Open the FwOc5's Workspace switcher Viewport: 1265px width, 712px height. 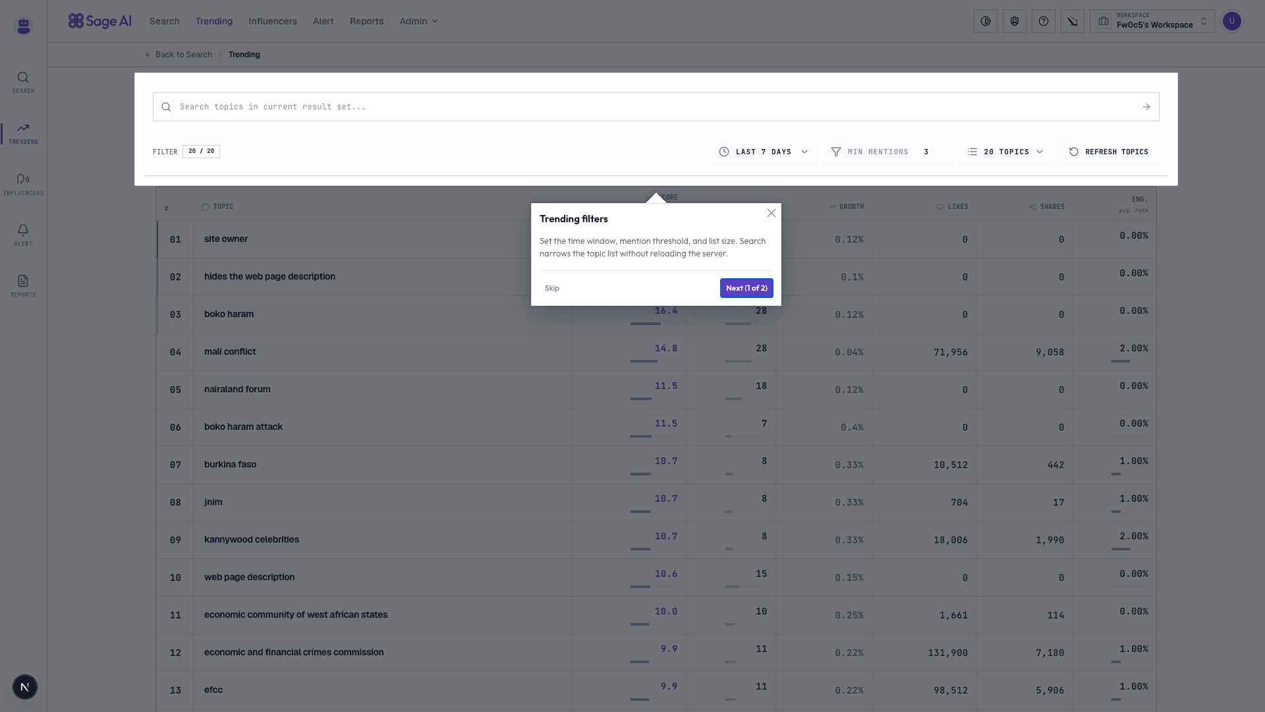1152,21
